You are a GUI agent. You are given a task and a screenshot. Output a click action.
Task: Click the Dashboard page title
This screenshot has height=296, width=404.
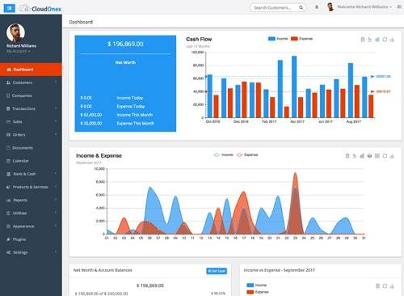tap(81, 22)
